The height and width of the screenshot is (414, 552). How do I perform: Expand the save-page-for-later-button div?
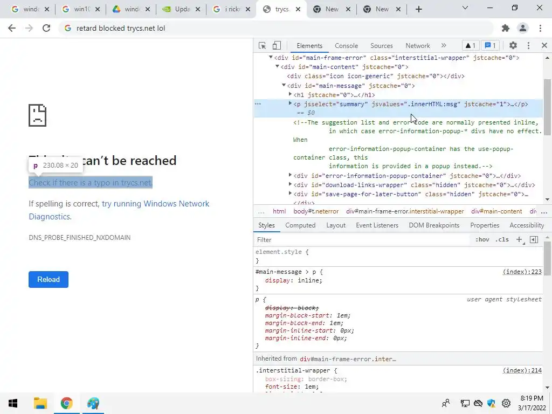290,193
